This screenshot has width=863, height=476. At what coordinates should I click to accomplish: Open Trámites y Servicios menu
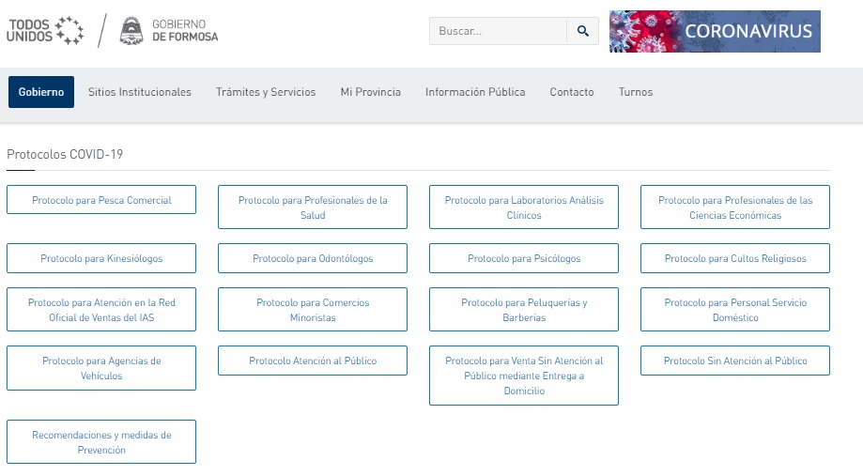point(266,92)
